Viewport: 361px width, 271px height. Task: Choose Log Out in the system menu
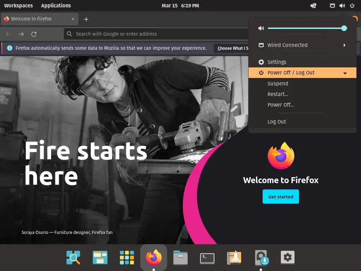pos(302,122)
